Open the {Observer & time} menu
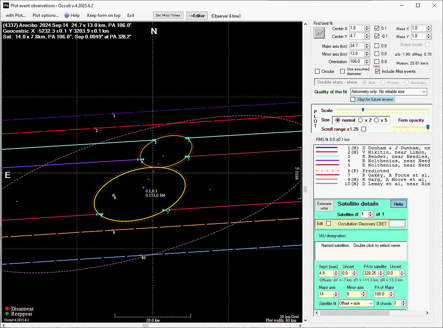This screenshot has height=328, width=443. point(226,16)
